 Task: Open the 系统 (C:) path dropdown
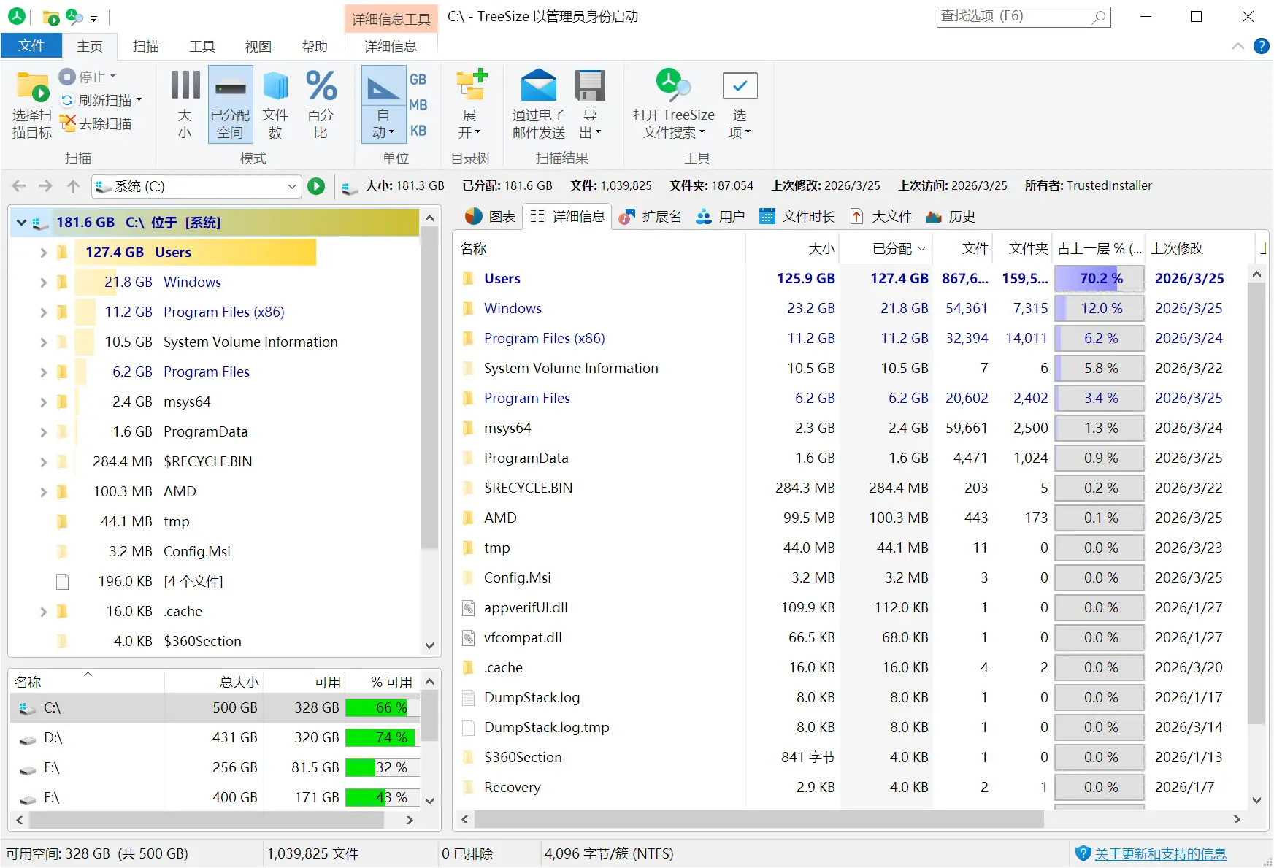coord(292,186)
